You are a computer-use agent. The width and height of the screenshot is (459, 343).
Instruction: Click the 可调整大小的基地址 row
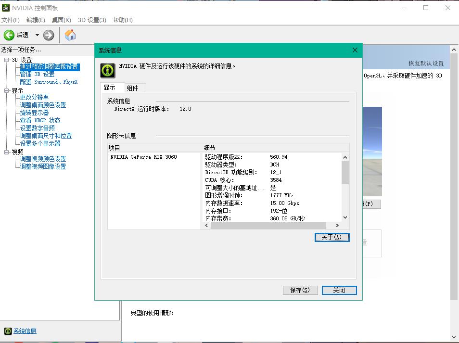click(271, 188)
